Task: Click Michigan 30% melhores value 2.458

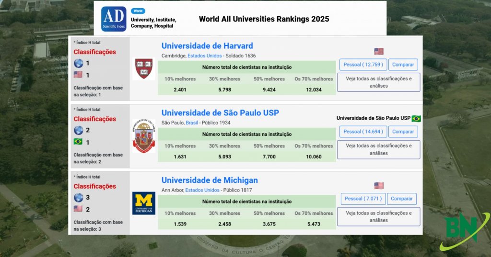Action: point(224,224)
